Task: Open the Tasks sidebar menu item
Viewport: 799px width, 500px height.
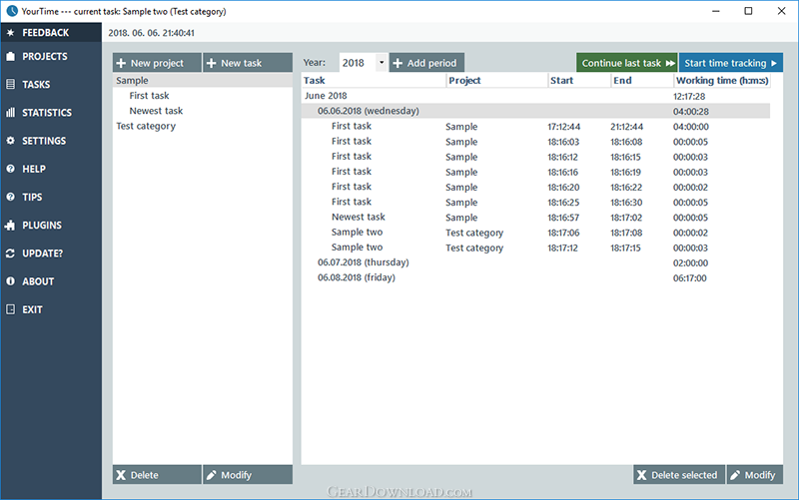Action: pyautogui.click(x=36, y=85)
